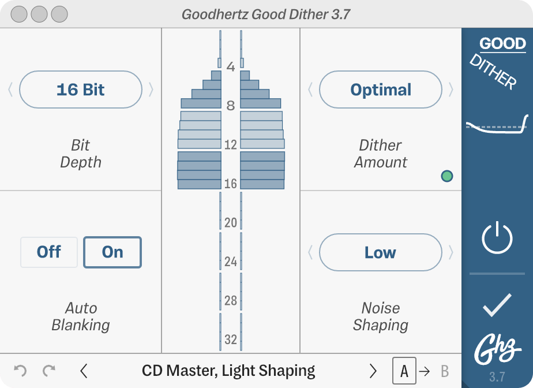Click the right chevron next to Optimal

coord(452,89)
